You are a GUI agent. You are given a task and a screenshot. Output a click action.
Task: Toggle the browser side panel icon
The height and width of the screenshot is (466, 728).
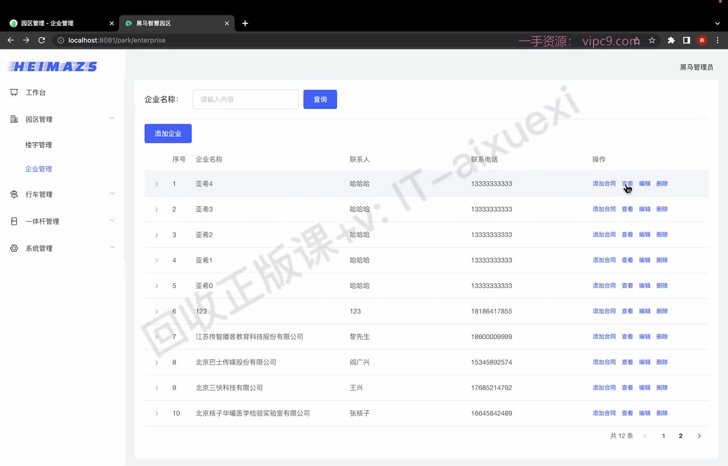[x=686, y=40]
